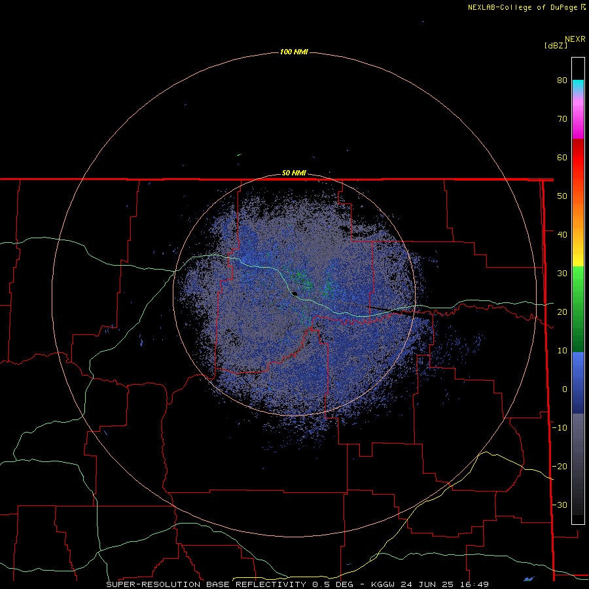Click the [dBZ] legend unit label

click(556, 45)
